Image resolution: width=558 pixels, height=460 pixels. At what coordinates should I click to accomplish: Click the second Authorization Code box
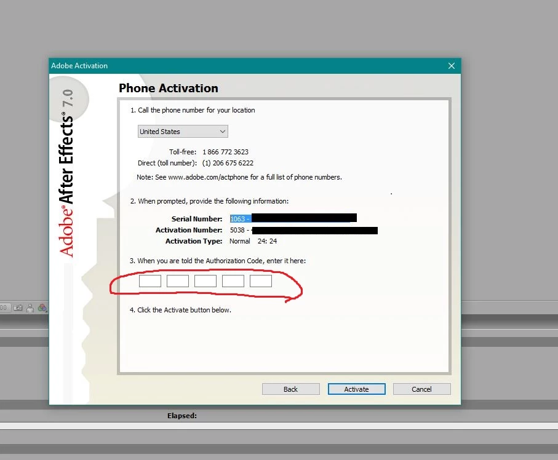178,280
